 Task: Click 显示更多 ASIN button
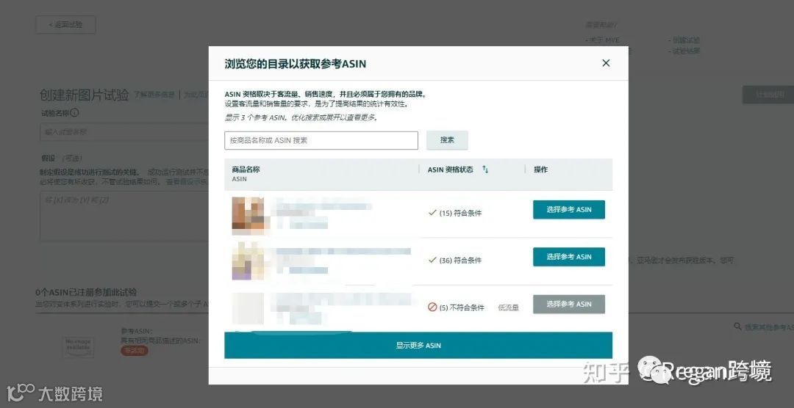pos(418,346)
